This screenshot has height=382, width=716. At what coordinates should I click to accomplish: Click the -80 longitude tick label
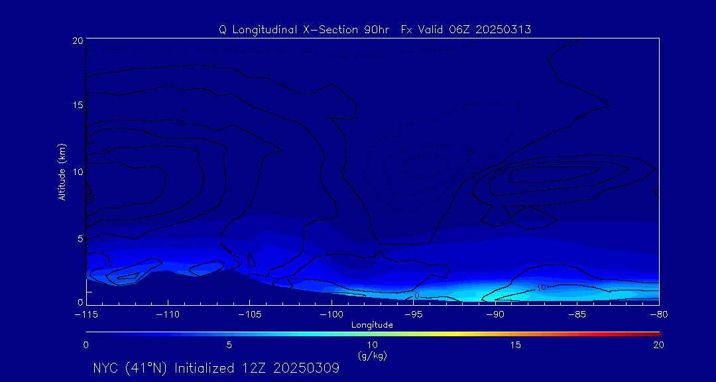pos(659,315)
